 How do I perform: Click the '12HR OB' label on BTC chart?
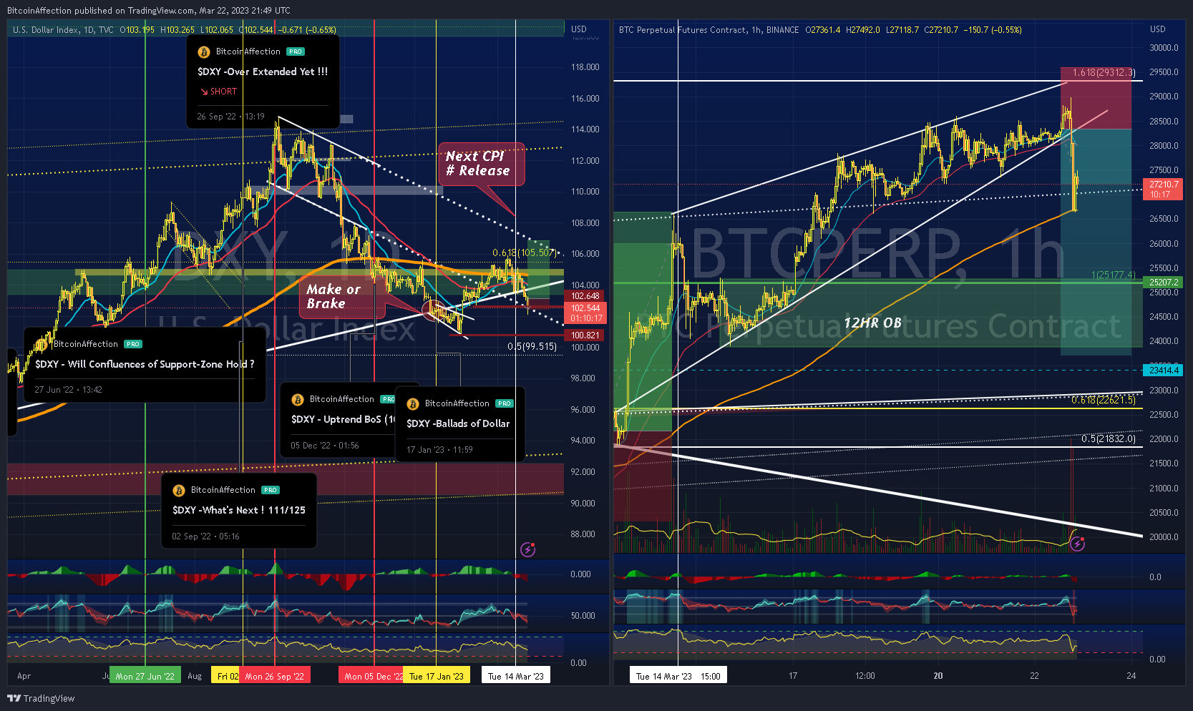click(872, 323)
